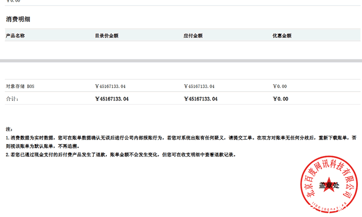Screen dimensions: 362x217
Task: Click BOS row payable amount ¥45167133.04
Action: (199, 86)
